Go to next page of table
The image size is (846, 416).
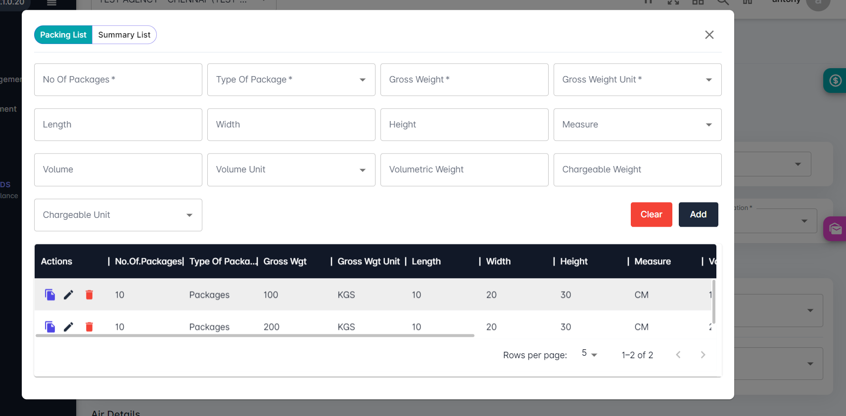(x=703, y=355)
